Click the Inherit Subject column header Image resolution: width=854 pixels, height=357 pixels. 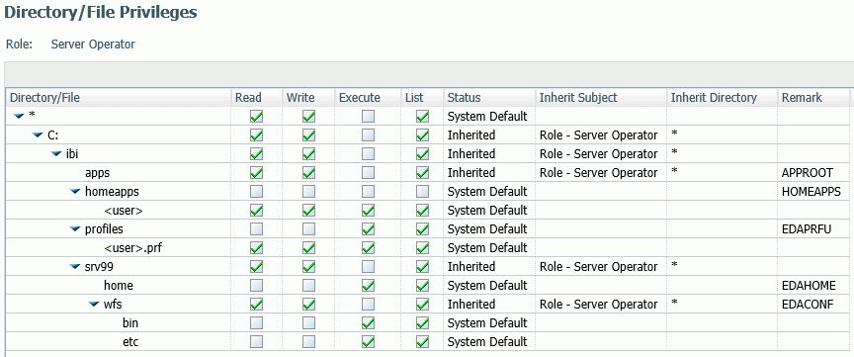(x=601, y=98)
